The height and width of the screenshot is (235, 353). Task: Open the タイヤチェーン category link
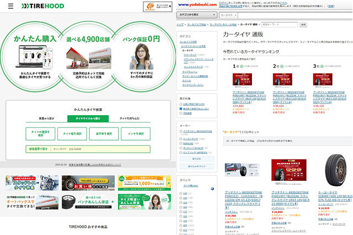coord(190,72)
